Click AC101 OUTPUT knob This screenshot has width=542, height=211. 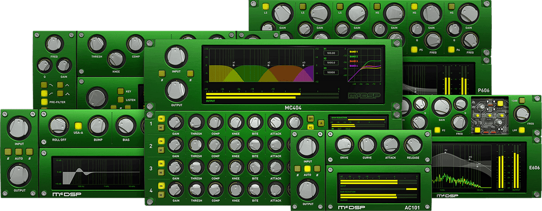click(308, 190)
